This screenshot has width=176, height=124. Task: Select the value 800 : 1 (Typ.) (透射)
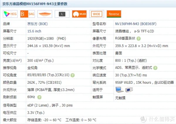point(131,60)
